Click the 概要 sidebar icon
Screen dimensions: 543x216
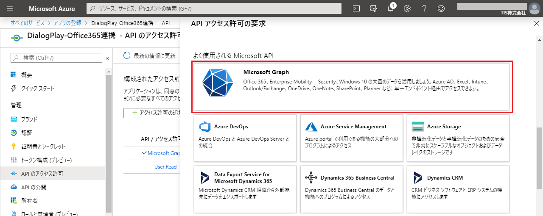click(14, 75)
